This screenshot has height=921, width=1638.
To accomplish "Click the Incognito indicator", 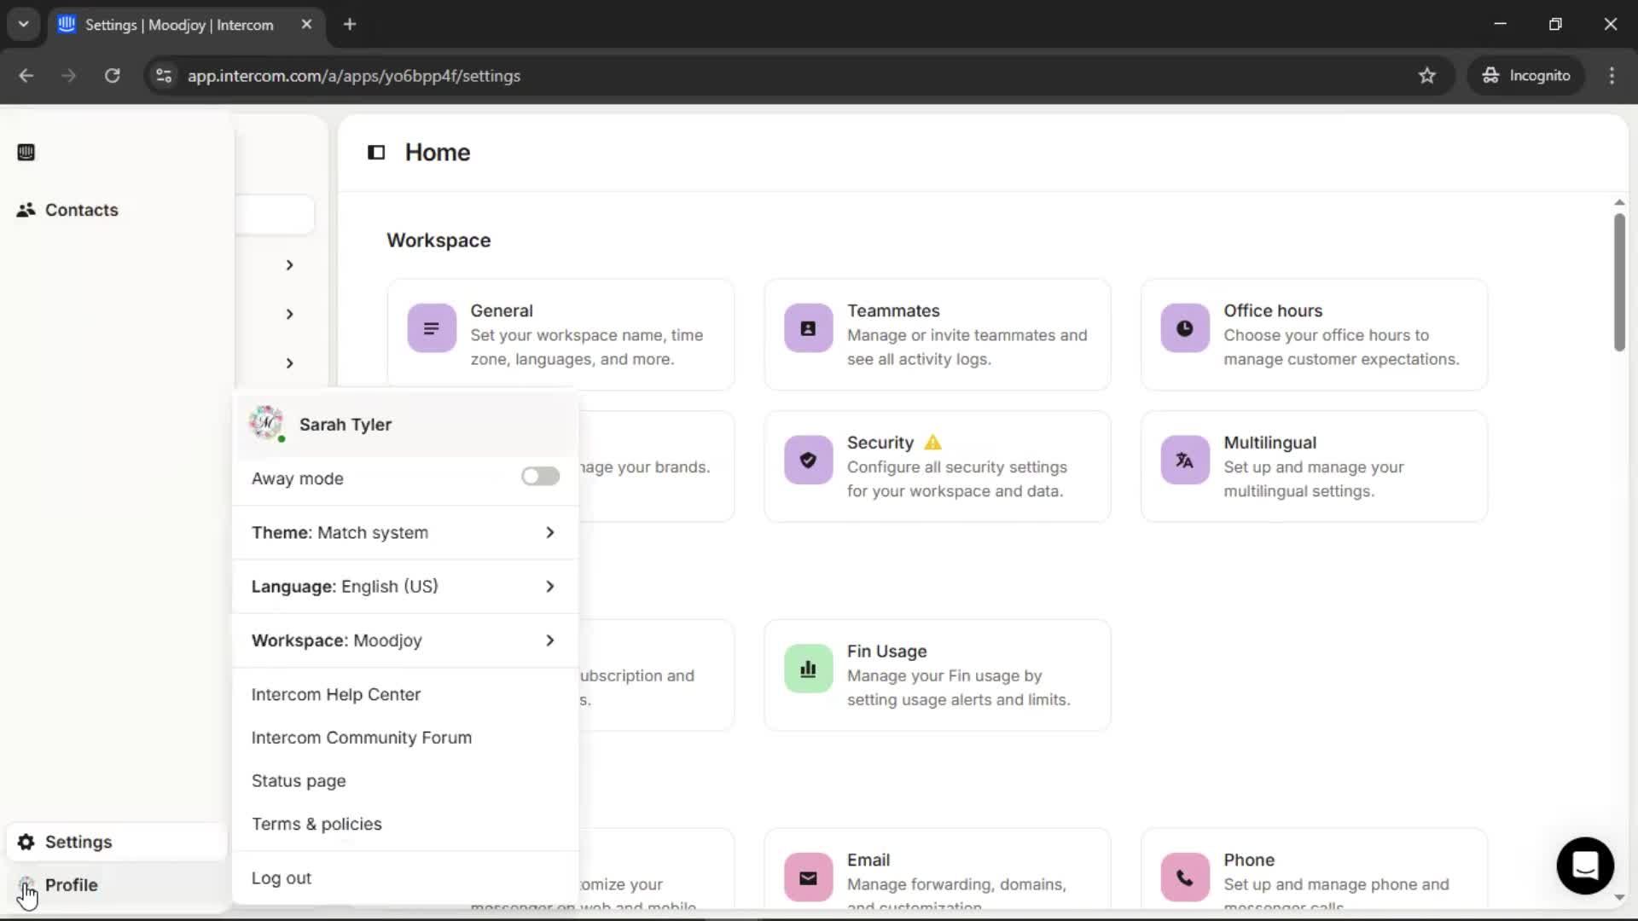I will click(1526, 76).
